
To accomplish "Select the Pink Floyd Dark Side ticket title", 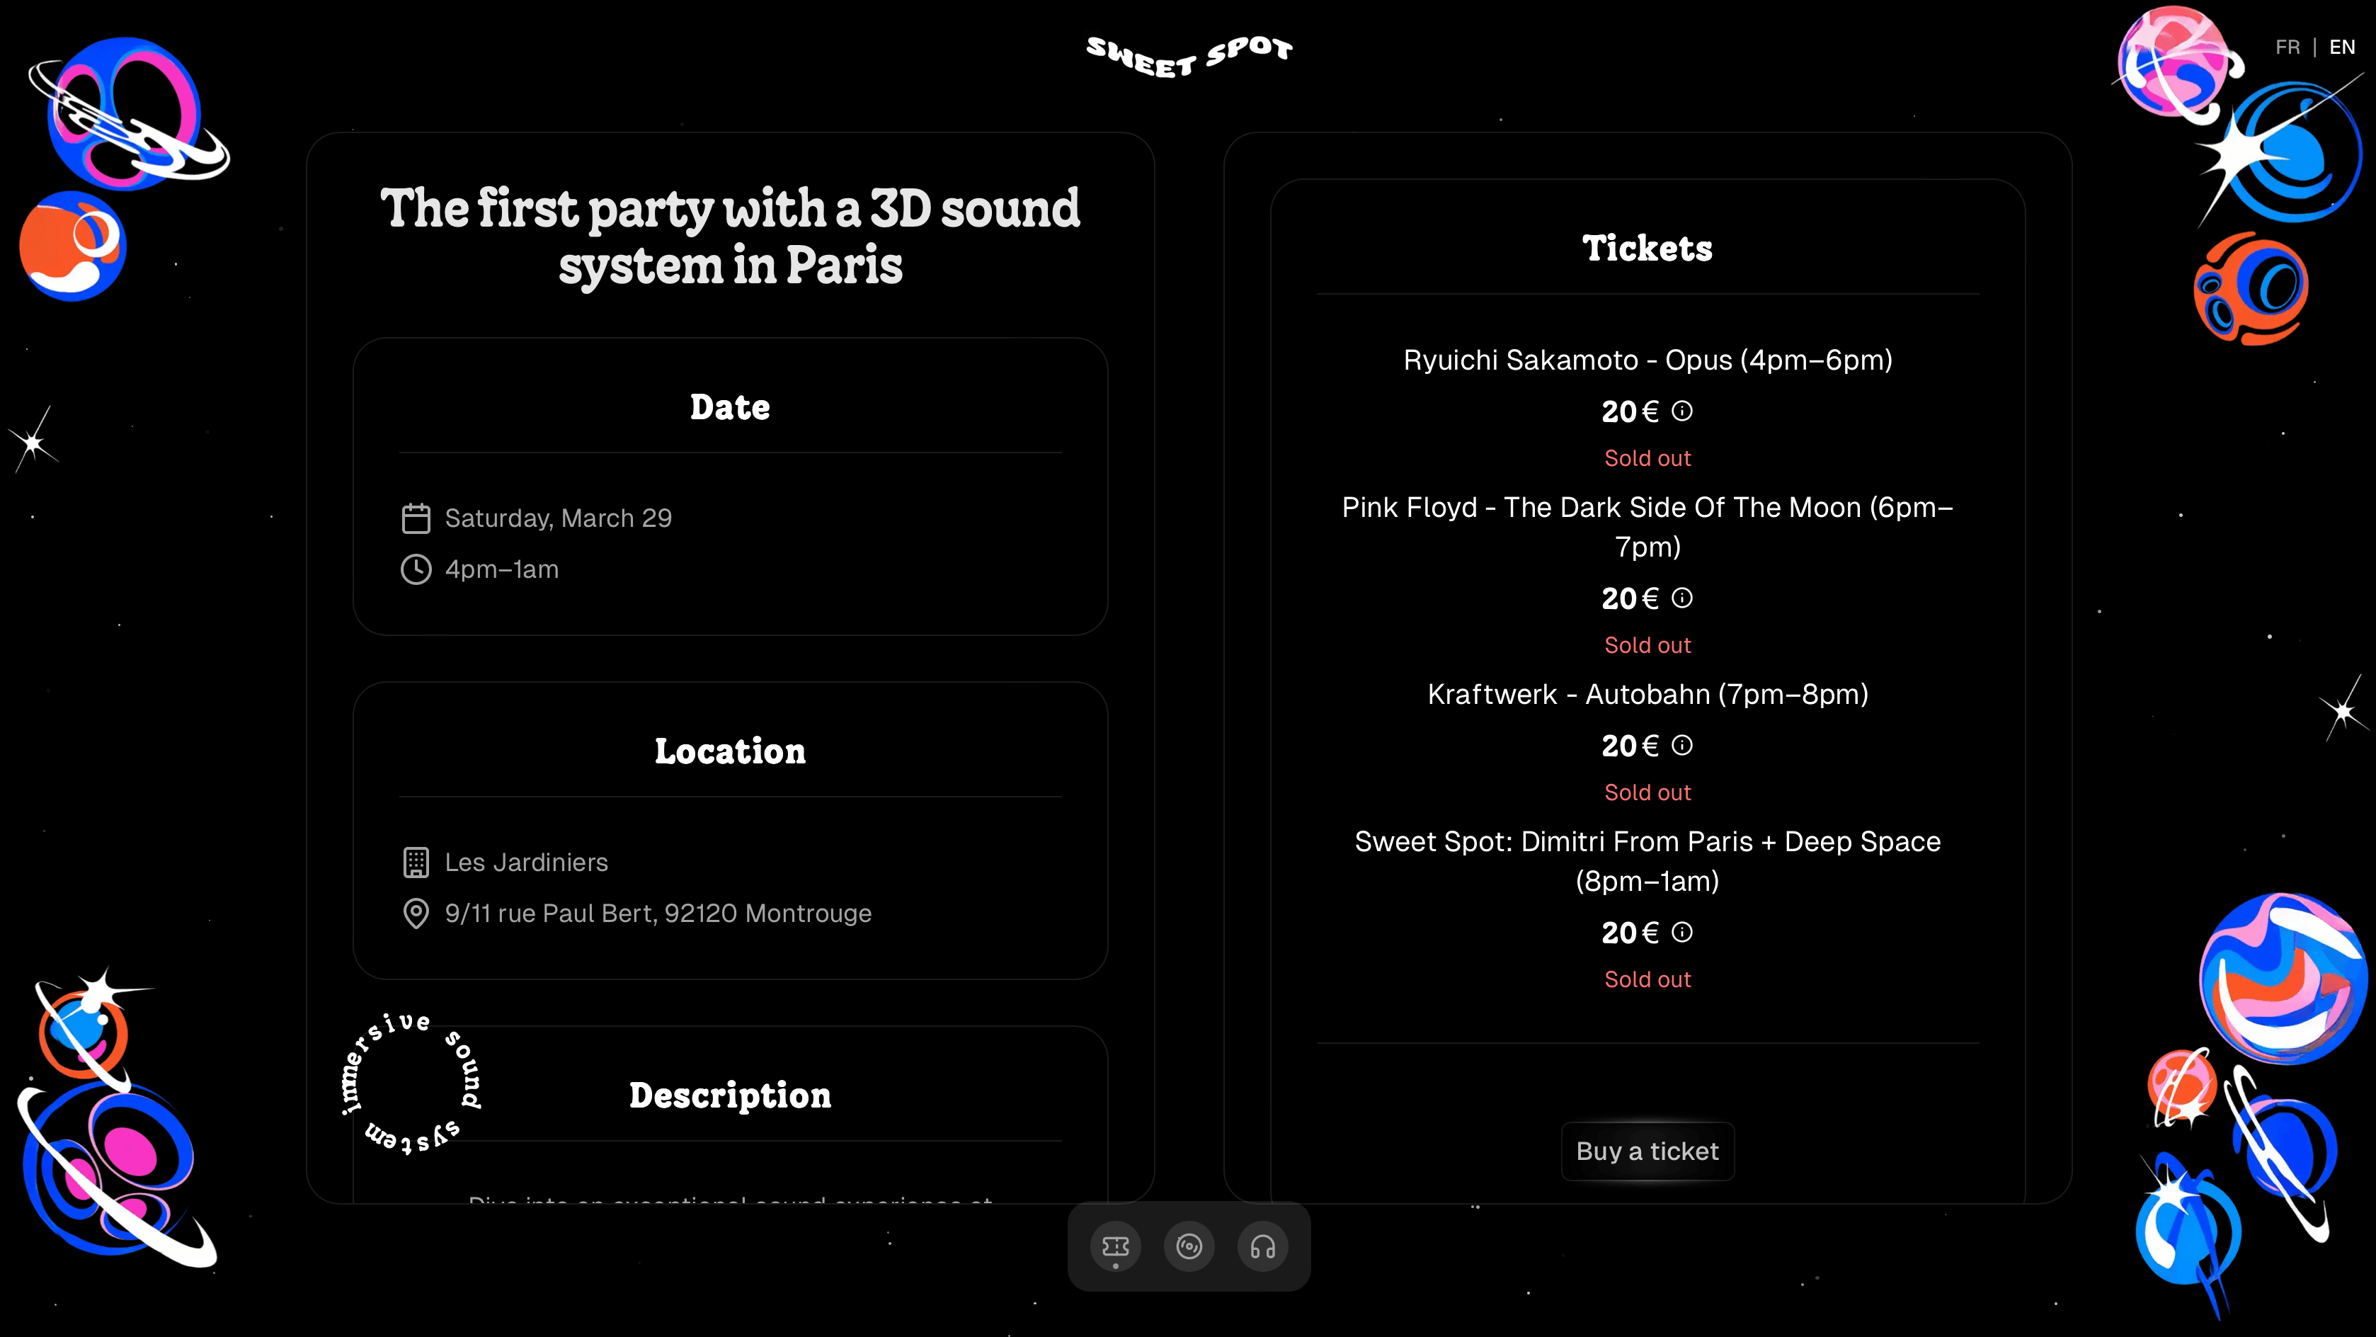I will 1647,526.
